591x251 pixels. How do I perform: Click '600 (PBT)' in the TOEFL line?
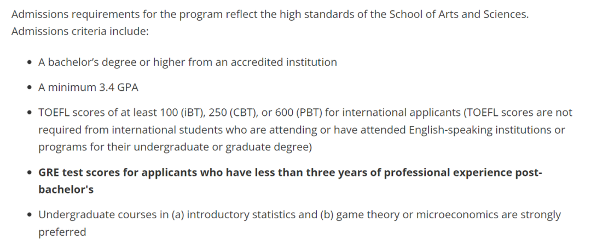click(299, 112)
